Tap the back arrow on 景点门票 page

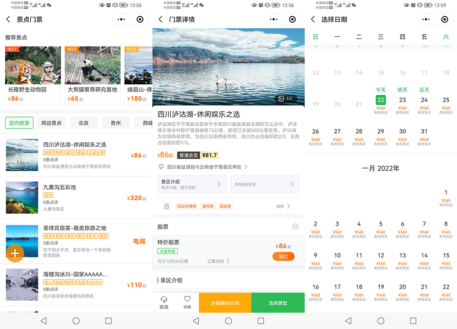coord(9,19)
